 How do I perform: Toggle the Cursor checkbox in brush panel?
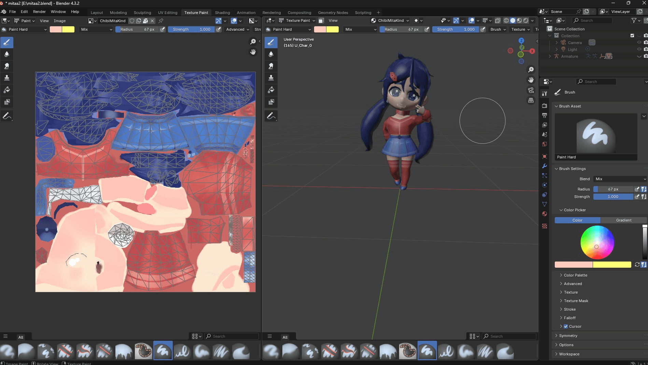[x=566, y=326]
